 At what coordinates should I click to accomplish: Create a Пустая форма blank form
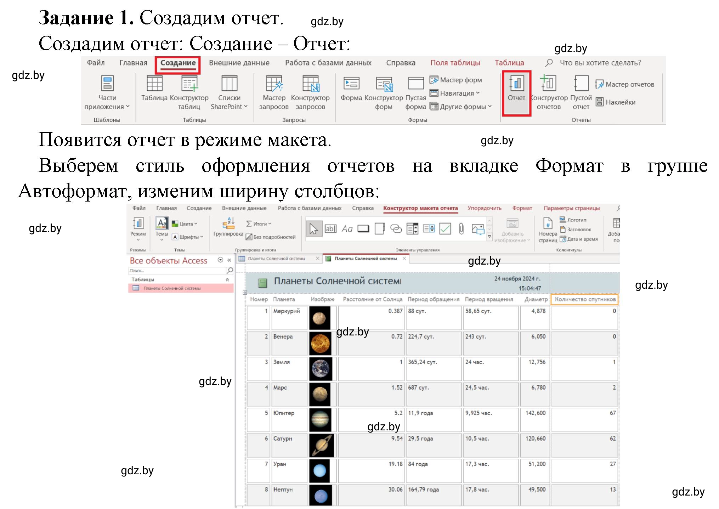(x=416, y=92)
